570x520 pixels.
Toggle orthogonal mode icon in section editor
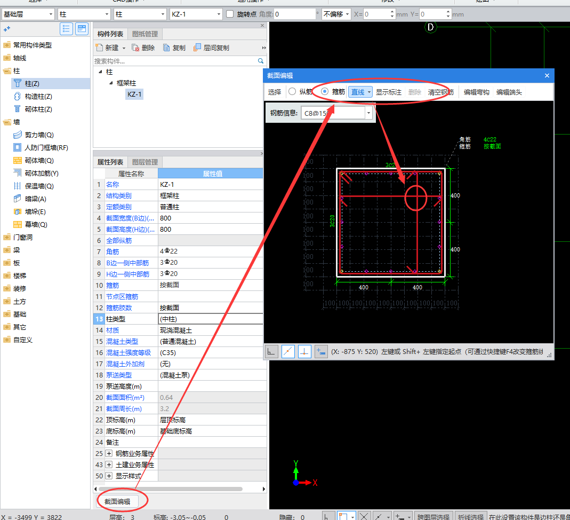pyautogui.click(x=271, y=351)
